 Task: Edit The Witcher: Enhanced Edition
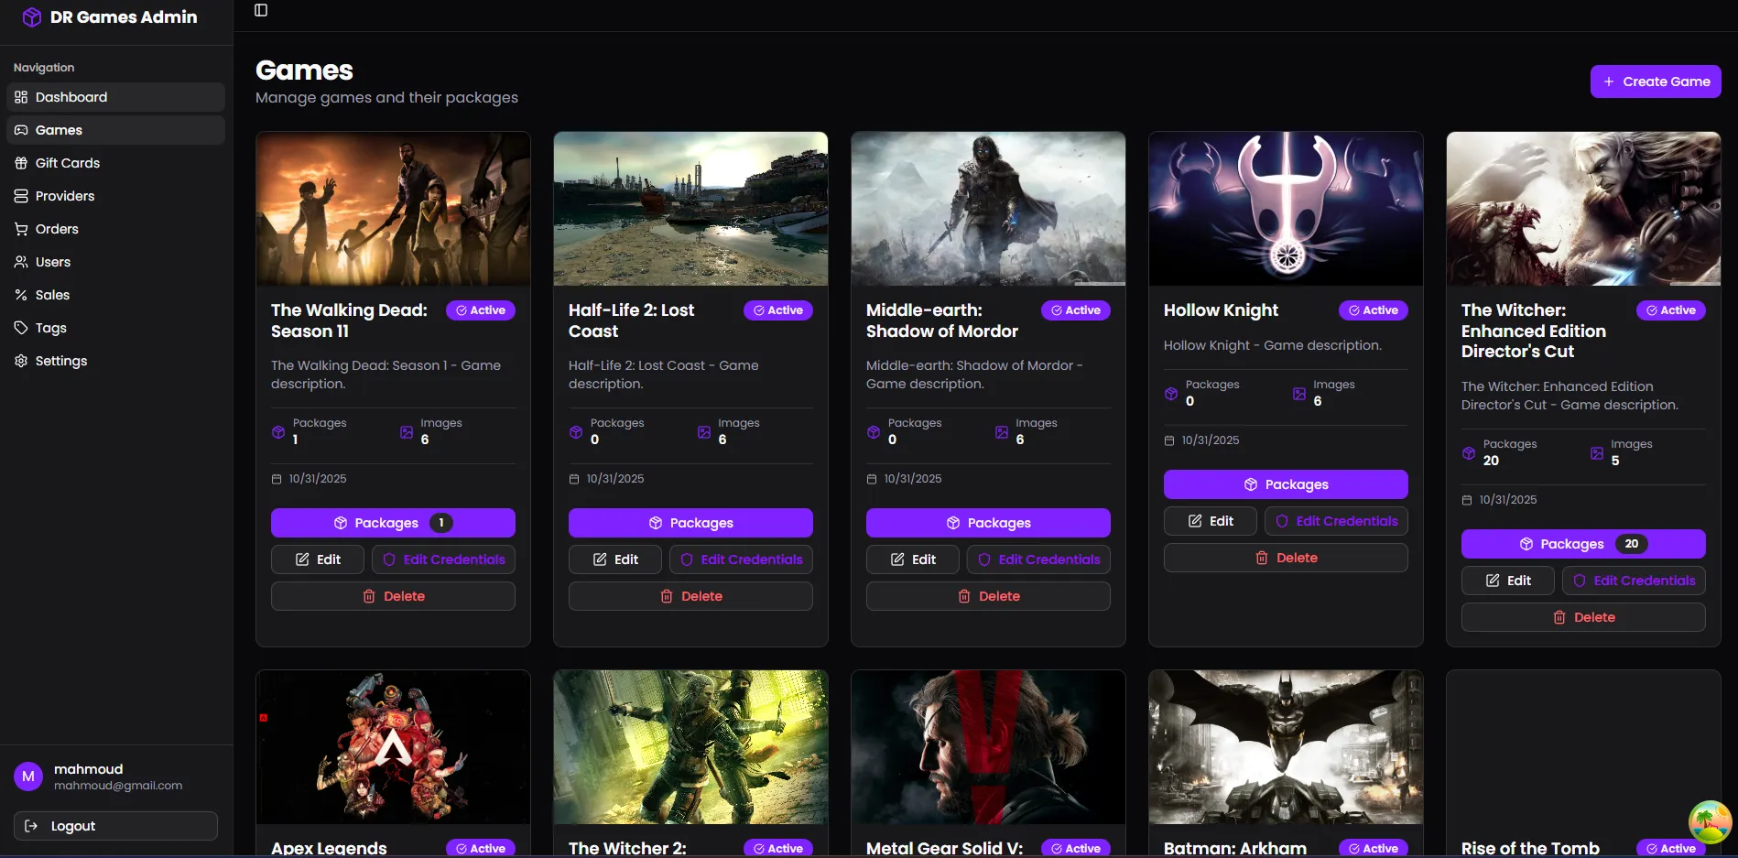pos(1508,581)
